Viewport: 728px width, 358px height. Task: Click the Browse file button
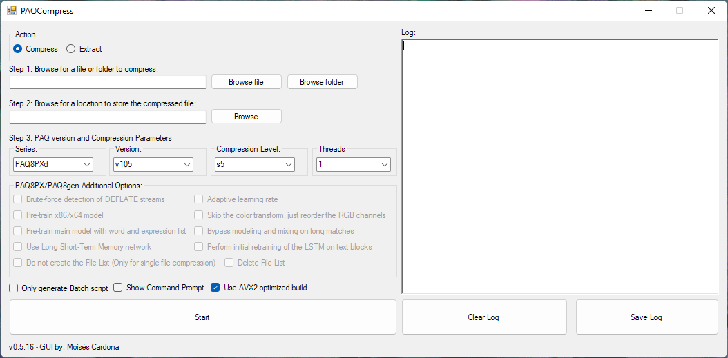pos(246,82)
